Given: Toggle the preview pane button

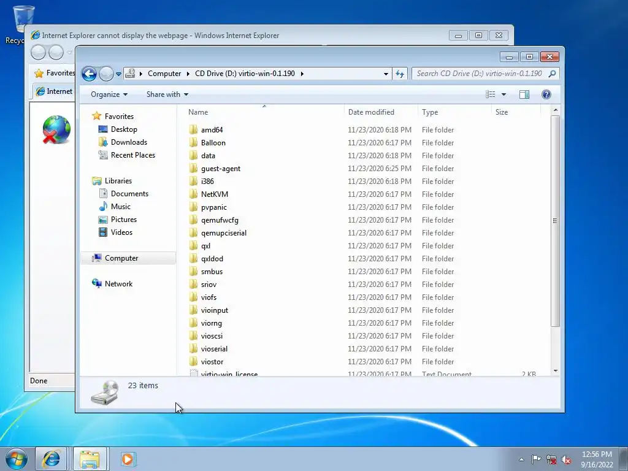Looking at the screenshot, I should (524, 94).
